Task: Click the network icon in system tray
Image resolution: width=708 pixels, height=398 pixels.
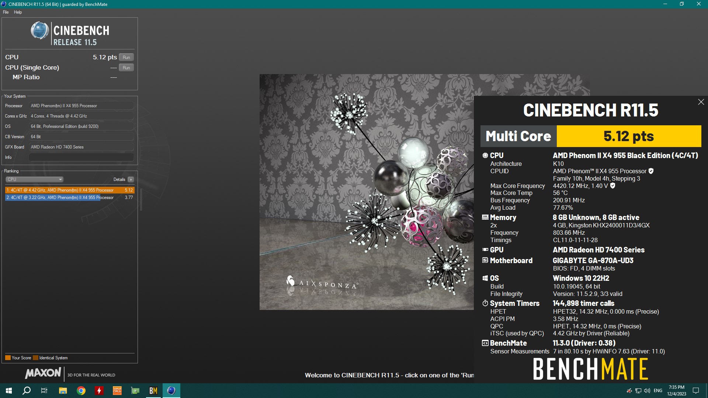Action: tap(638, 391)
